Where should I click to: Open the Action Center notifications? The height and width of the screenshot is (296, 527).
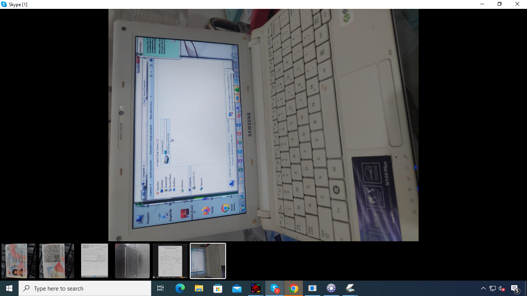tap(515, 288)
